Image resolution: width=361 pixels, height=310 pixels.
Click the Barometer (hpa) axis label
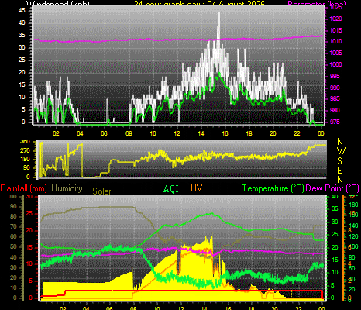pos(317,3)
